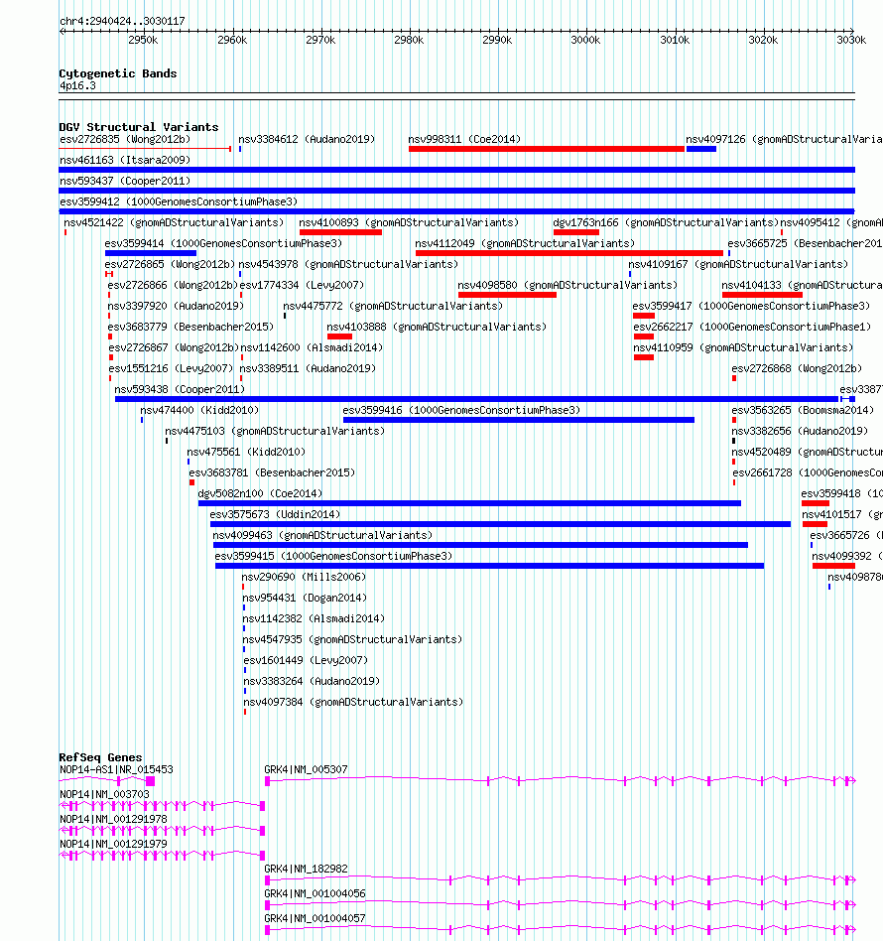Open nsv4475103 (gnomADStructuralVariants) label
This screenshot has width=883, height=941.
coord(276,432)
